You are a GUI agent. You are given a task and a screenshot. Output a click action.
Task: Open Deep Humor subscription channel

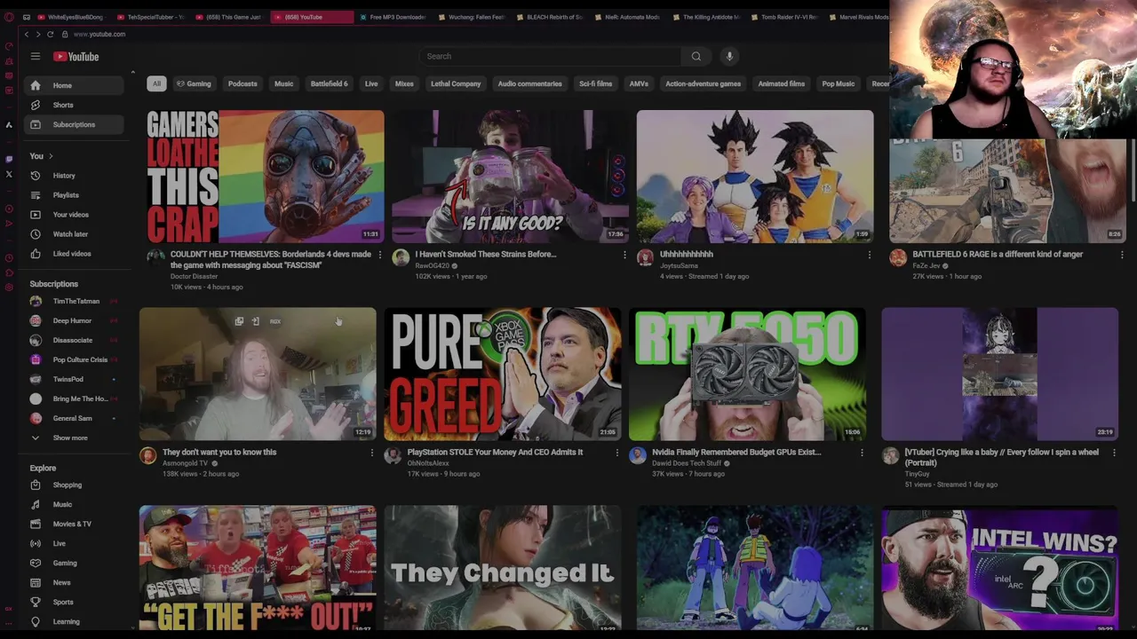tap(75, 320)
